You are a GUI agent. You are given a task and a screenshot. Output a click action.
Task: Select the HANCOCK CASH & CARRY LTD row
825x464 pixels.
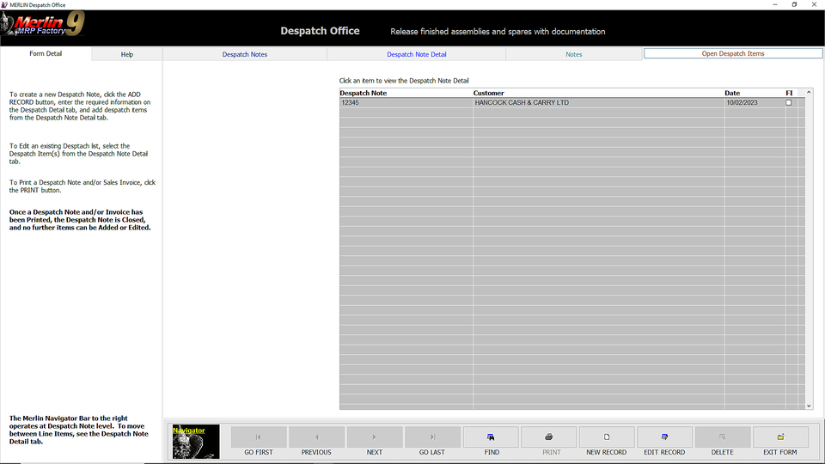click(x=522, y=103)
